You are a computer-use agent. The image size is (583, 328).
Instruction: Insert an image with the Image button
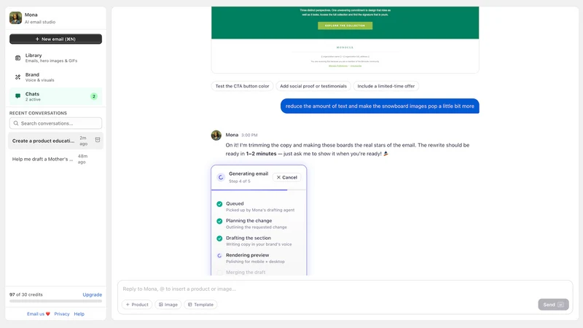168,305
